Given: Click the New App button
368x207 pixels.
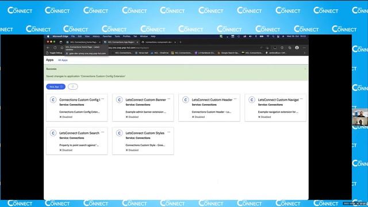Looking at the screenshot, I should pyautogui.click(x=56, y=87).
